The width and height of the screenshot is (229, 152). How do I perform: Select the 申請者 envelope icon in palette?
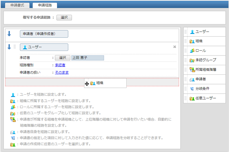click(192, 79)
